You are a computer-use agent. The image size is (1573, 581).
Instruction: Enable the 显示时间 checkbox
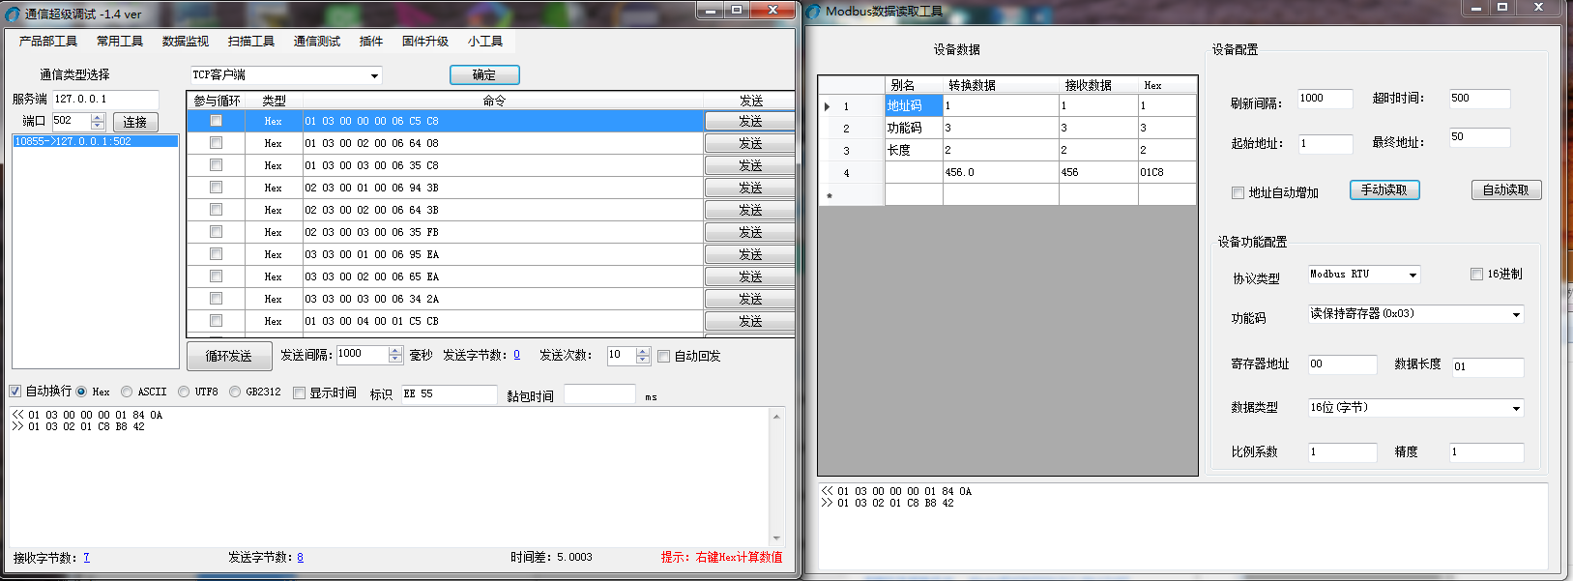pos(300,392)
